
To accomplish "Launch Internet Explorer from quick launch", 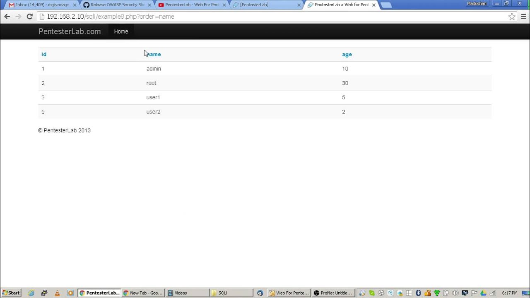I will [x=31, y=293].
